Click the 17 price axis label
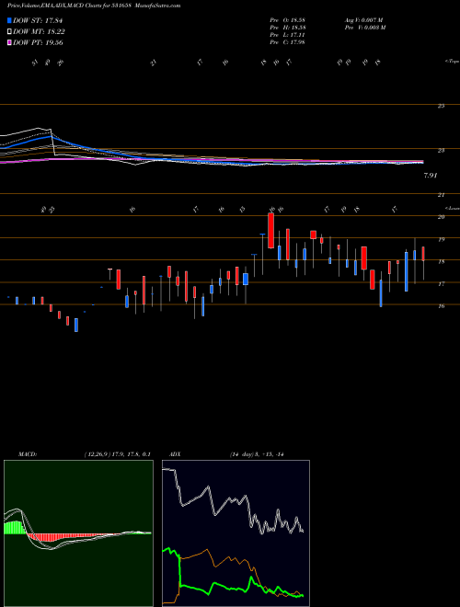Screen dimensions: 460x607 click(441, 284)
